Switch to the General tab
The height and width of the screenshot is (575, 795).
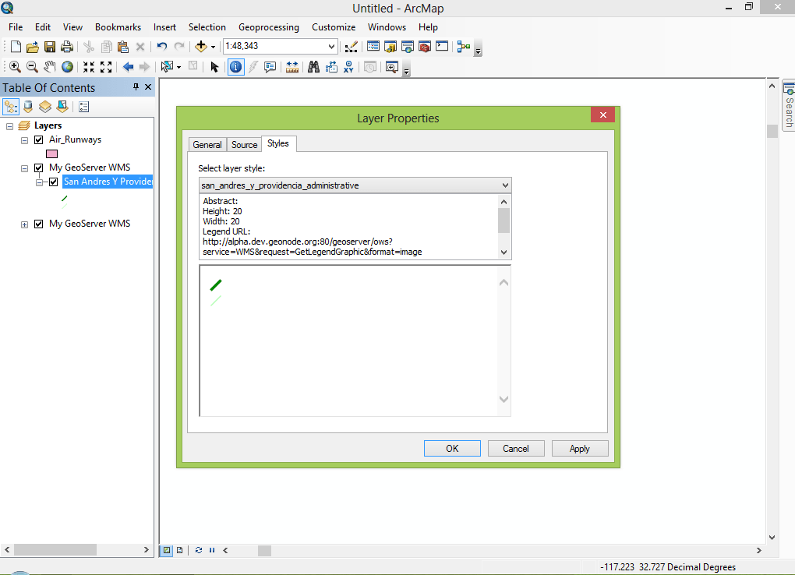tap(207, 144)
